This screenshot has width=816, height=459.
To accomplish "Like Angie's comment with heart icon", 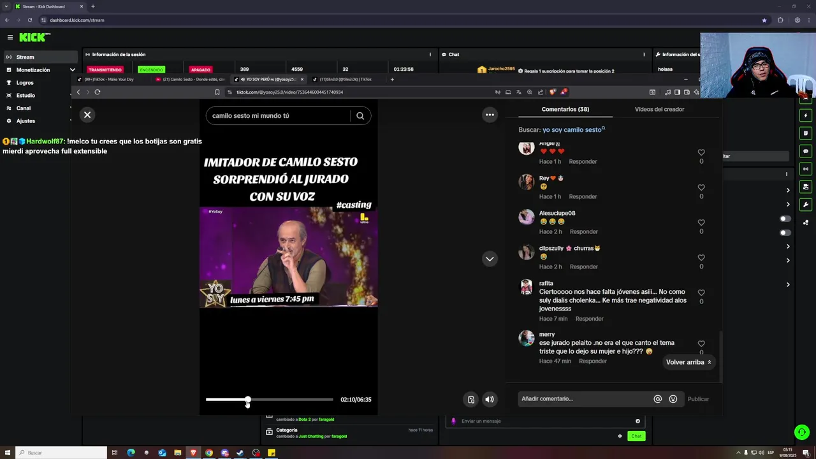I will pos(701,152).
